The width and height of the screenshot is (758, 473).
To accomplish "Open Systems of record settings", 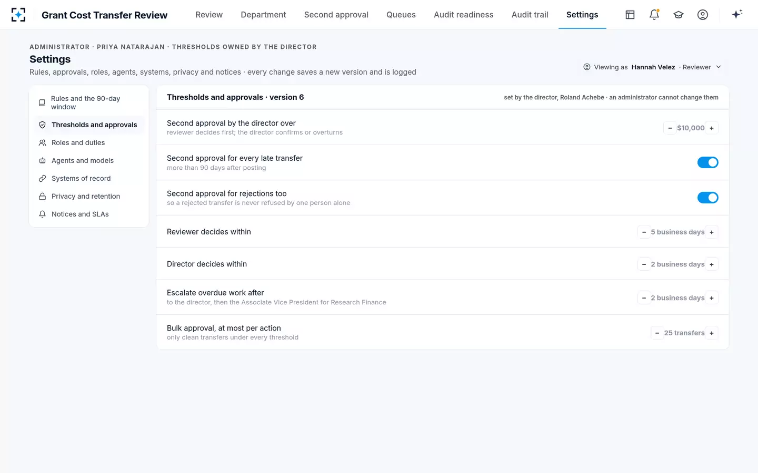I will pos(89,178).
